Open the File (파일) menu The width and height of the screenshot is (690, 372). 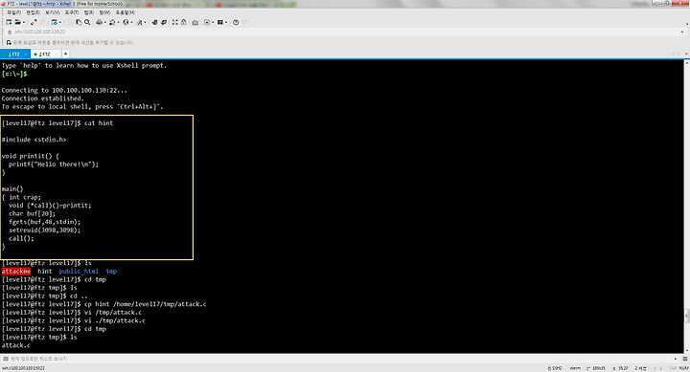14,12
